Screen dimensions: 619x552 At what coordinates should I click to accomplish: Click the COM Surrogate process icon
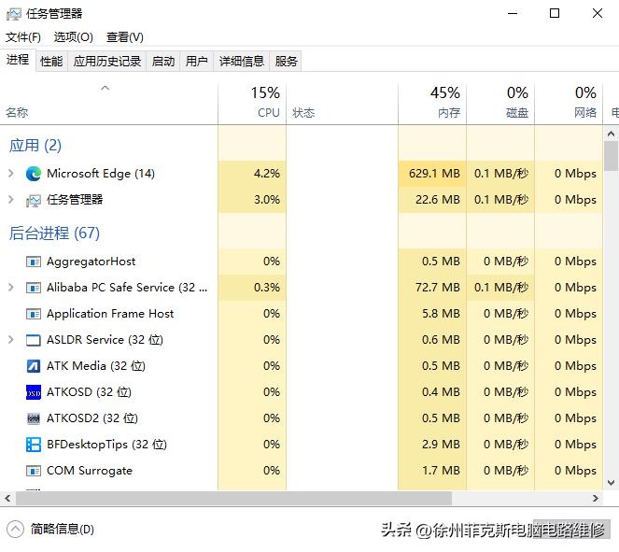pyautogui.click(x=34, y=471)
